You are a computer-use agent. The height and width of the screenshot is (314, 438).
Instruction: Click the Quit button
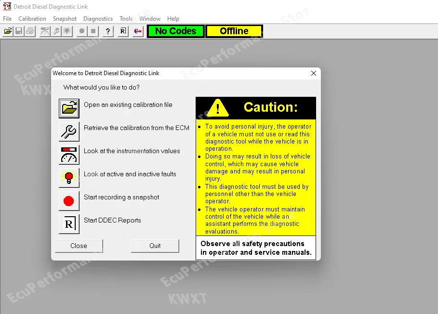(x=155, y=246)
